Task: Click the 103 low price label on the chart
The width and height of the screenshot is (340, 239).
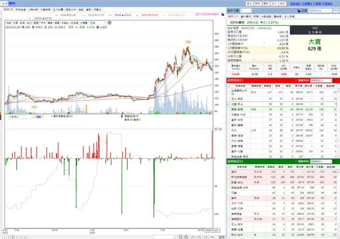Action: pyautogui.click(x=34, y=107)
